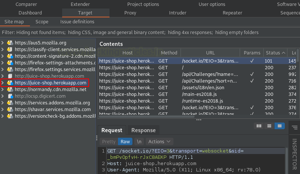Click the juice-shop HTTPS host lock icon

click(x=10, y=83)
